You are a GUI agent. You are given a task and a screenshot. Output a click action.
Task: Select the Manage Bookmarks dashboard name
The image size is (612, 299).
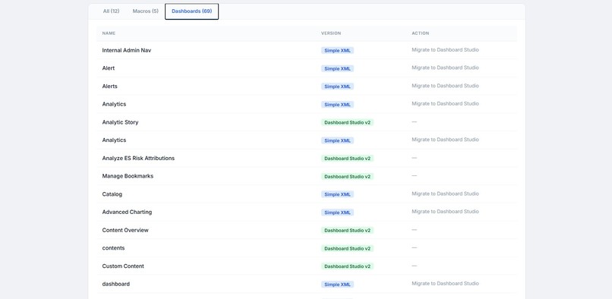click(x=128, y=176)
